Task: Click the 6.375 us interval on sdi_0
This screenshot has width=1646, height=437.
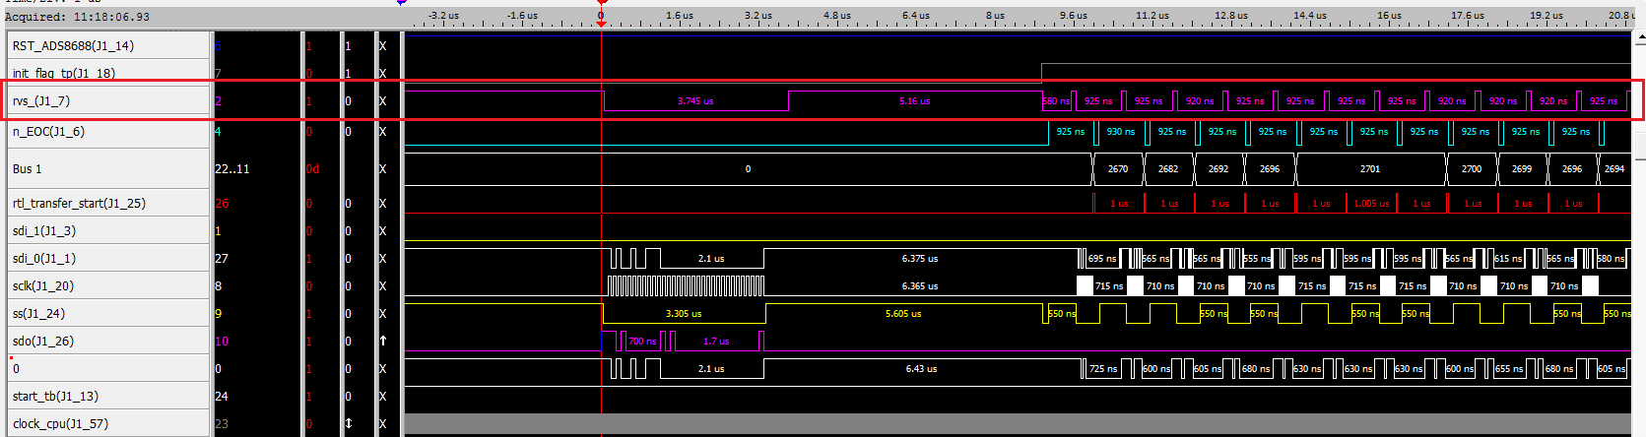Action: [920, 258]
